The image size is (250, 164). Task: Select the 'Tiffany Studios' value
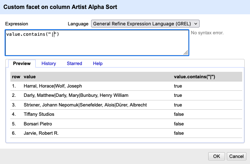click(x=39, y=114)
